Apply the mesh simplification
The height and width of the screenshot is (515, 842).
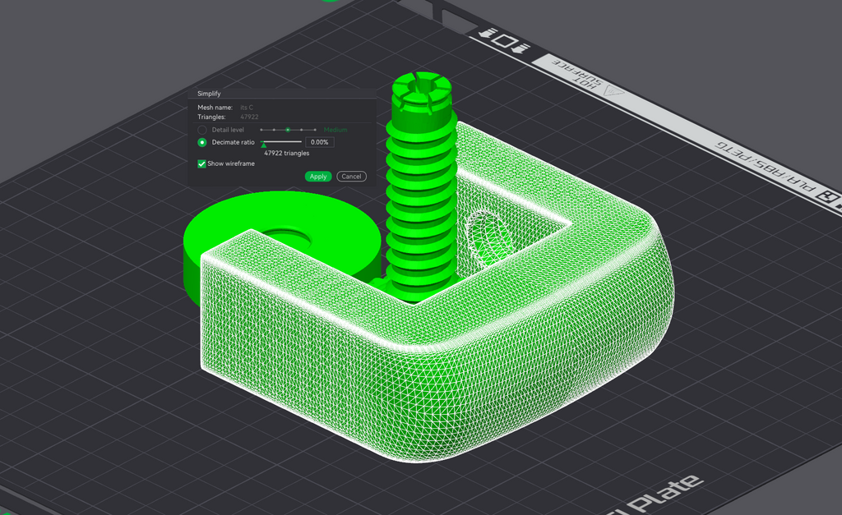tap(318, 177)
